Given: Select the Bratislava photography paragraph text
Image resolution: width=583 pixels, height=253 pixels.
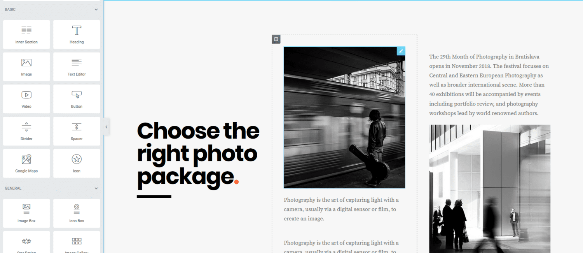Looking at the screenshot, I should coord(489,85).
